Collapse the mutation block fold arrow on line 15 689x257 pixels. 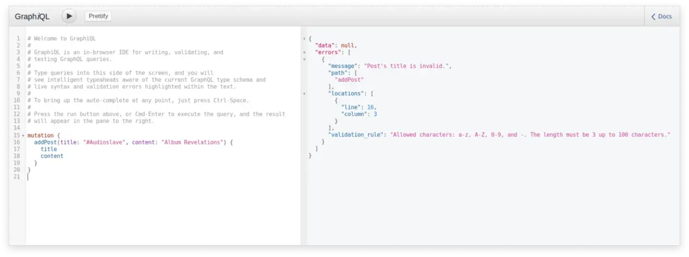(x=23, y=136)
